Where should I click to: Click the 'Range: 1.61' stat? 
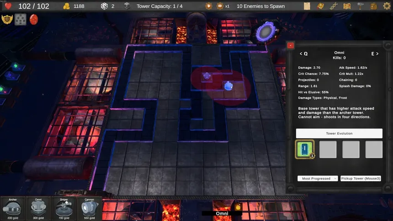(x=308, y=86)
